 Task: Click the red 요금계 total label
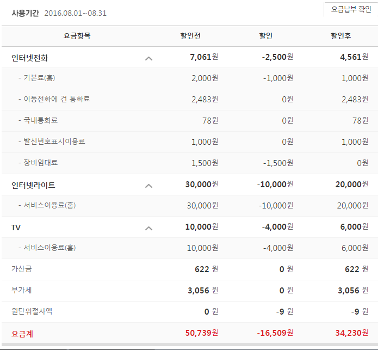22,333
